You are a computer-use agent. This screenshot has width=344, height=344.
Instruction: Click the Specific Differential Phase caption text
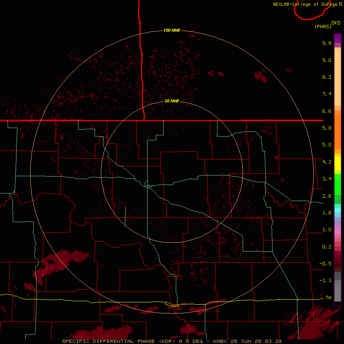172,341
